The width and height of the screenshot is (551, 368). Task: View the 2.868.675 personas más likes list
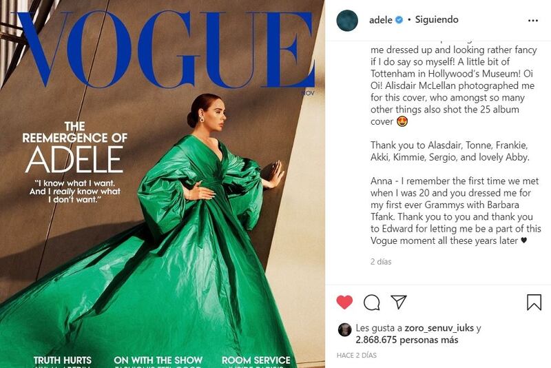tap(407, 340)
